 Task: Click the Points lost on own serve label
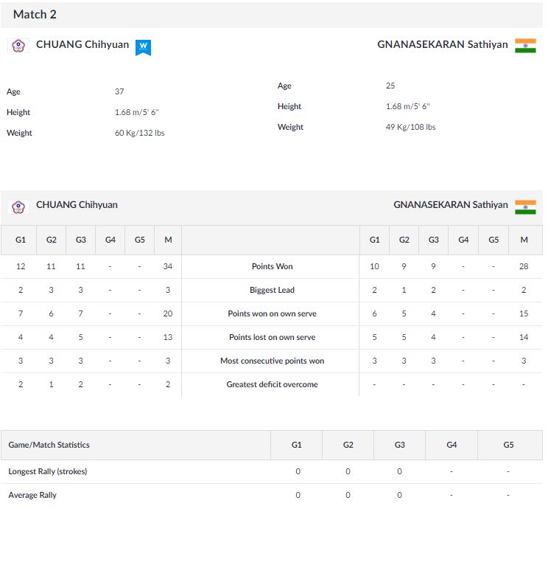click(x=272, y=337)
